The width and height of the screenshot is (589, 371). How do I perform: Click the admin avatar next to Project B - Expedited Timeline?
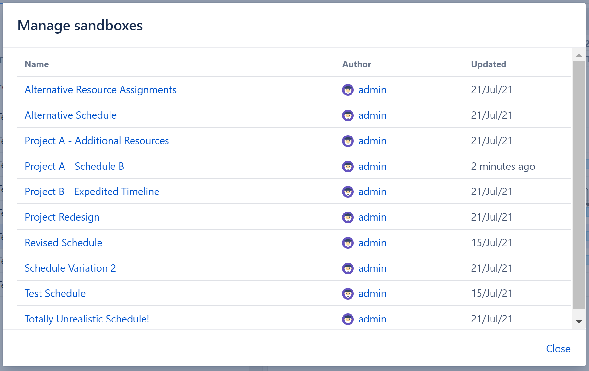point(348,191)
